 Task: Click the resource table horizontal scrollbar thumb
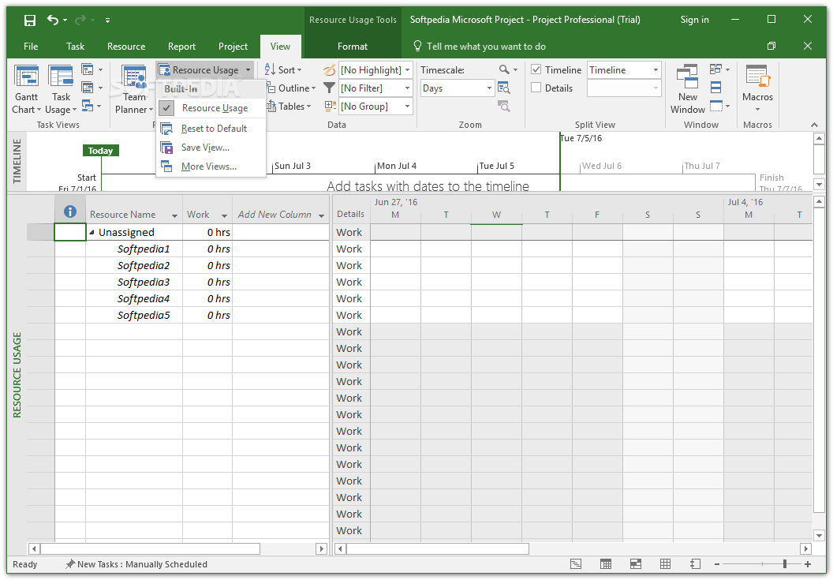pos(151,548)
